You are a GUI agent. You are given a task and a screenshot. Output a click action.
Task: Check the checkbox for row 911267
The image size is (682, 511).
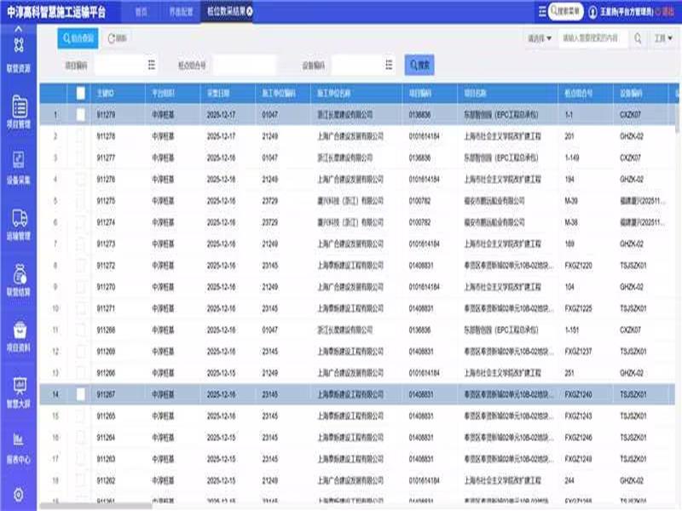(81, 394)
